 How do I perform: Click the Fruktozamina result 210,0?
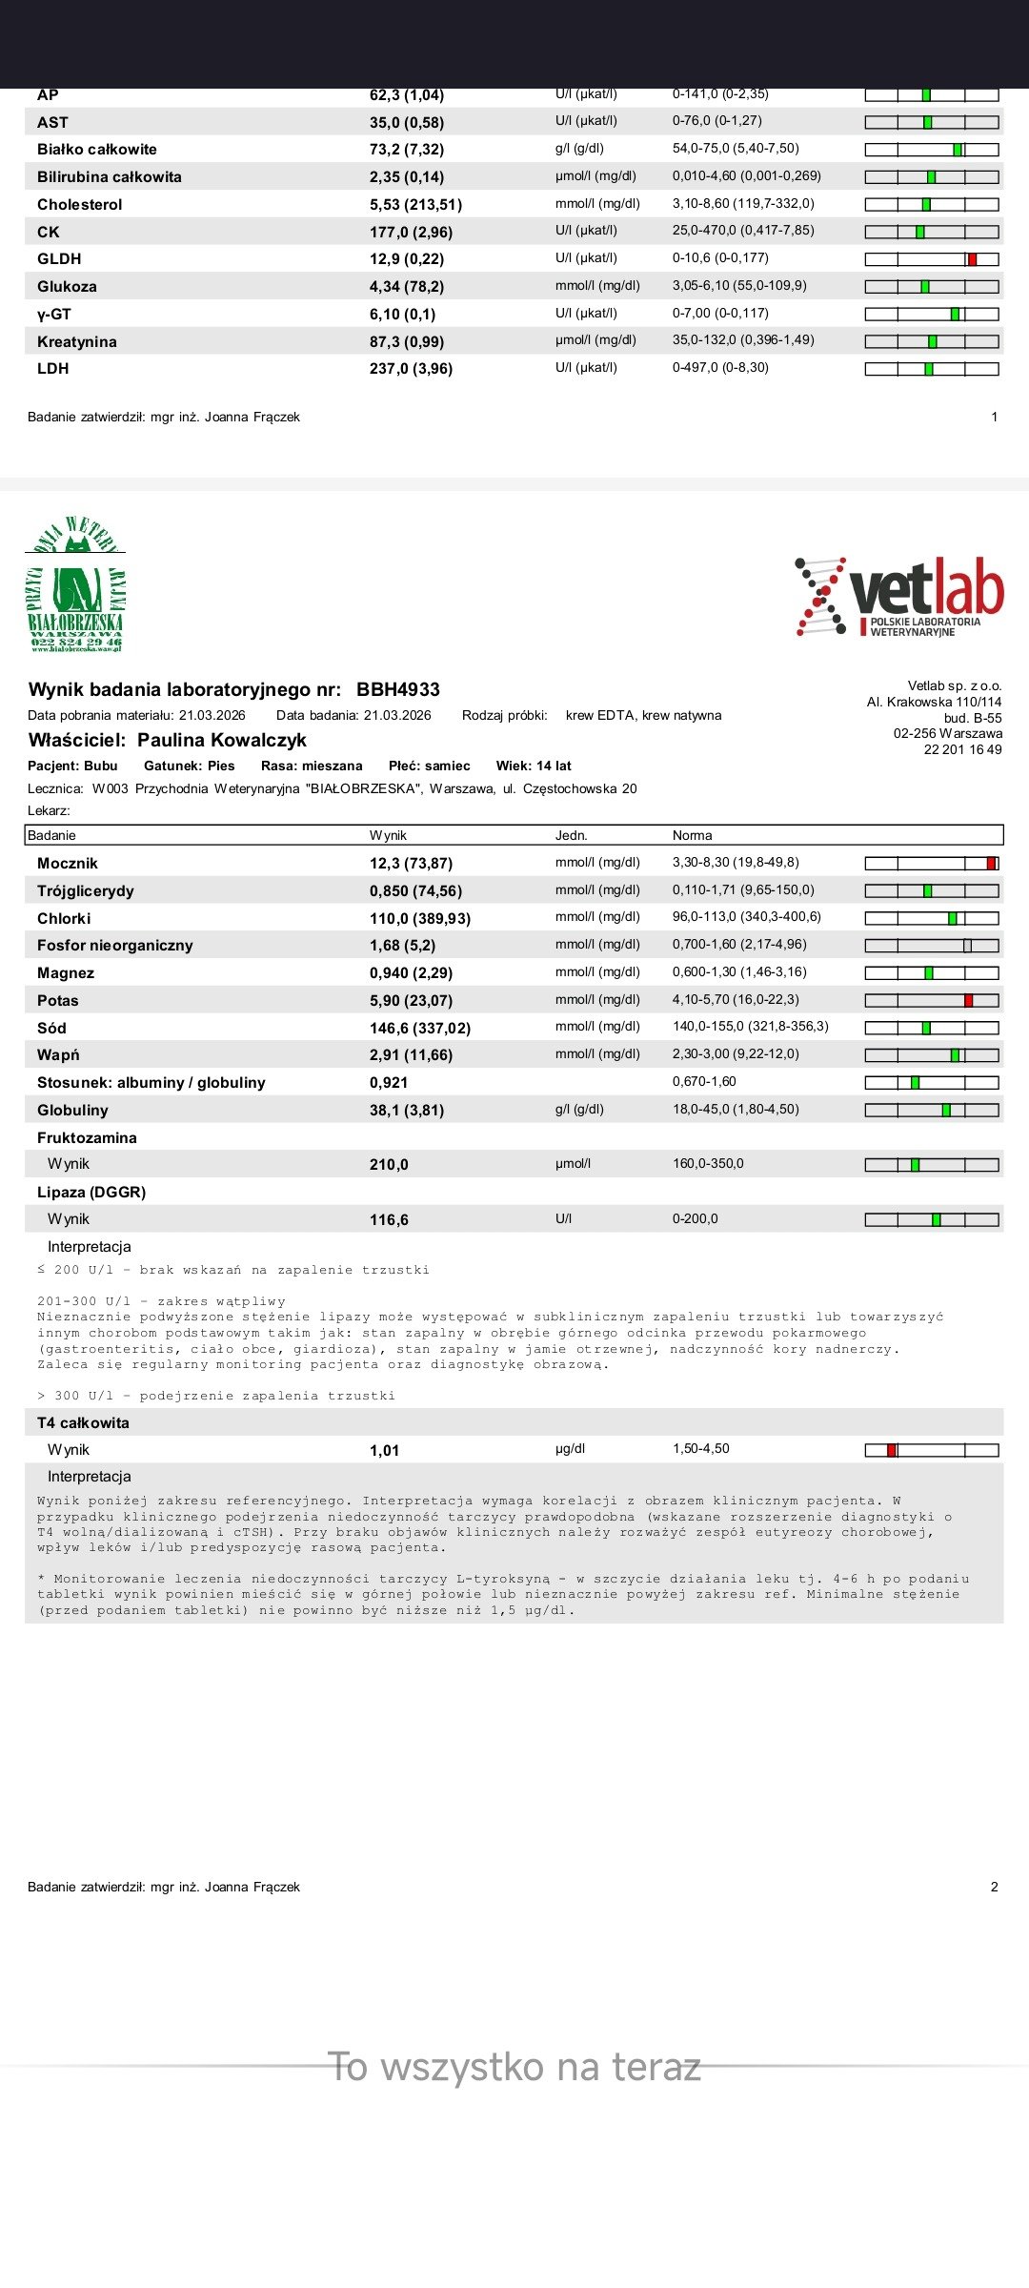389,1164
